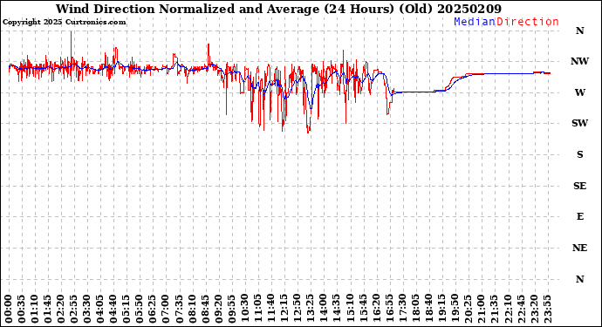602x327 pixels.
Task: Click the 03:30 time axis label
Action: pyautogui.click(x=87, y=310)
